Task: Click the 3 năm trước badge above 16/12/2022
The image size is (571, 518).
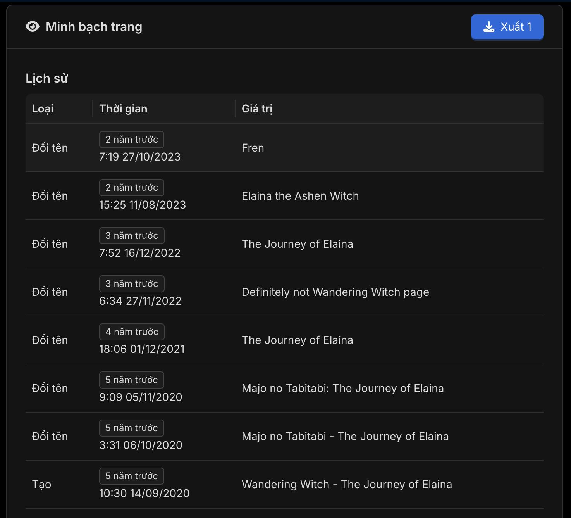Action: coord(132,236)
